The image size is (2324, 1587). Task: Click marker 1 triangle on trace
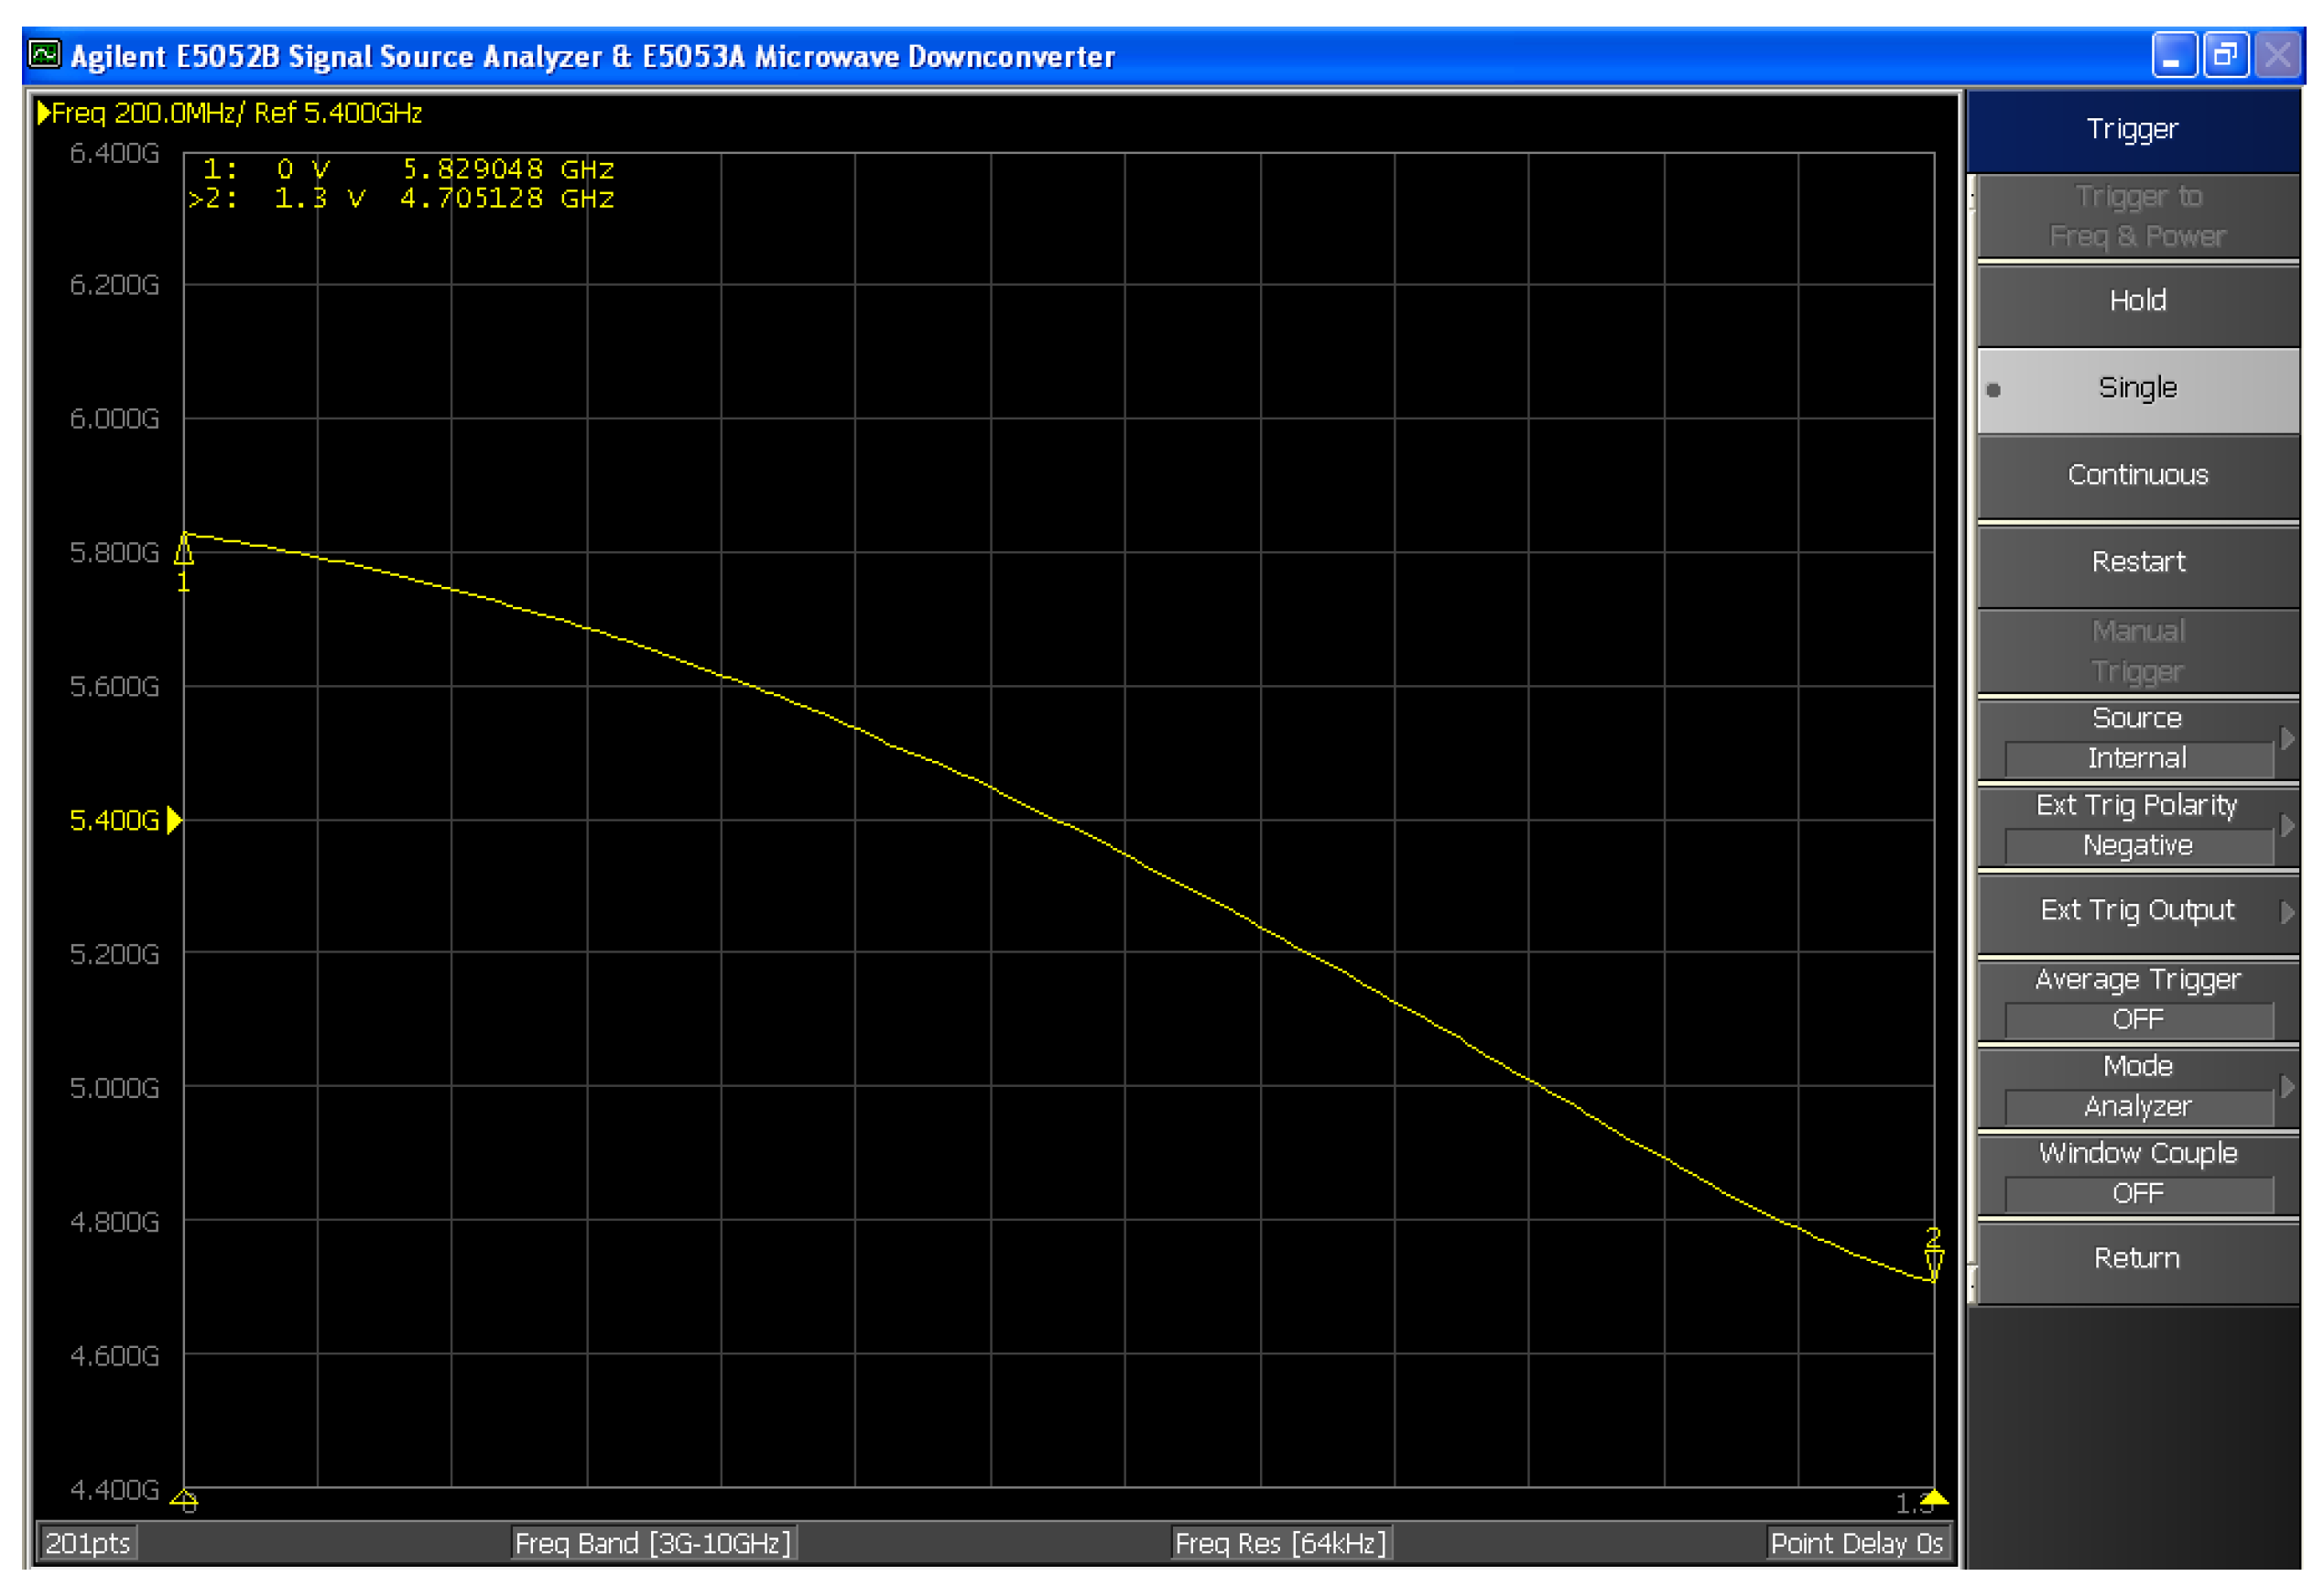(184, 549)
